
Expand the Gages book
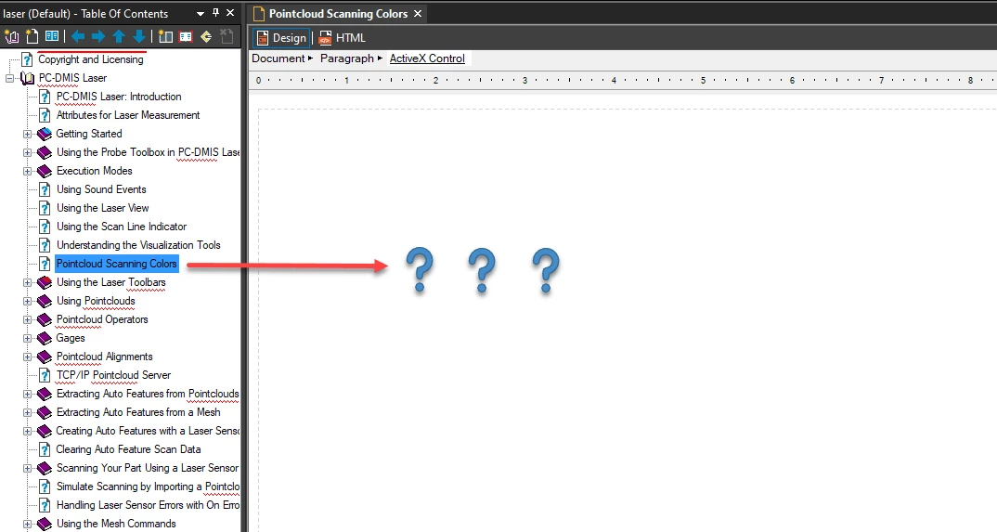(27, 338)
